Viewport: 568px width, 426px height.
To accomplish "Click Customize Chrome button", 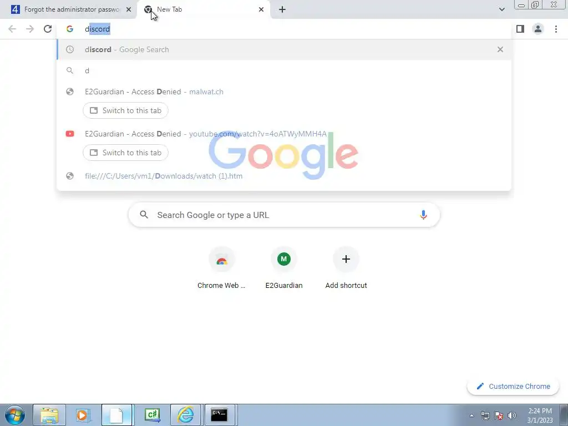I will 513,387.
